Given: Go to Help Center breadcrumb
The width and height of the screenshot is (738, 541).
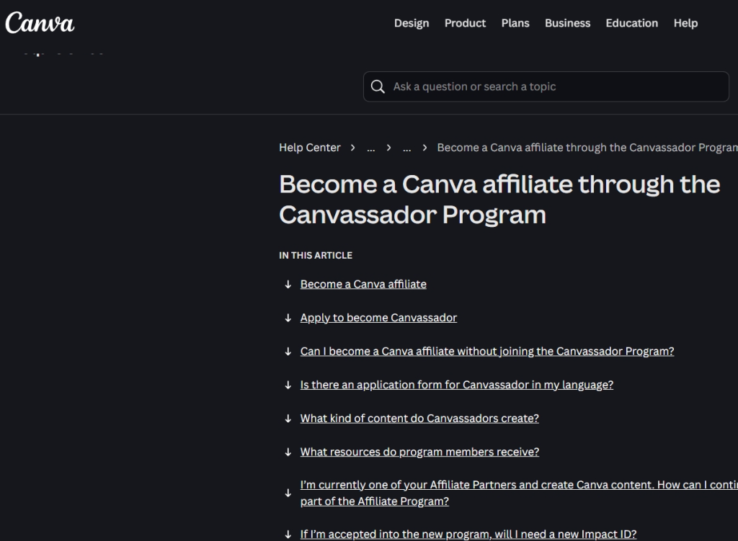Looking at the screenshot, I should [x=310, y=148].
